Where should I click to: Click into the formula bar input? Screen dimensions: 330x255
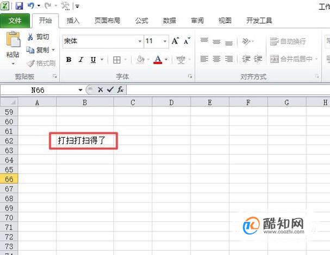[x=228, y=90]
